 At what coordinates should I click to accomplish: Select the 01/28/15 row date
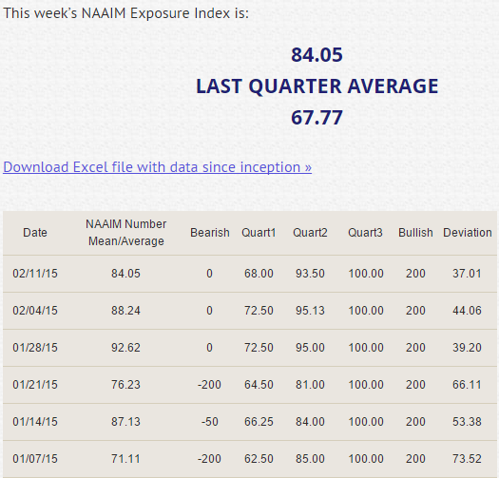[x=35, y=348]
